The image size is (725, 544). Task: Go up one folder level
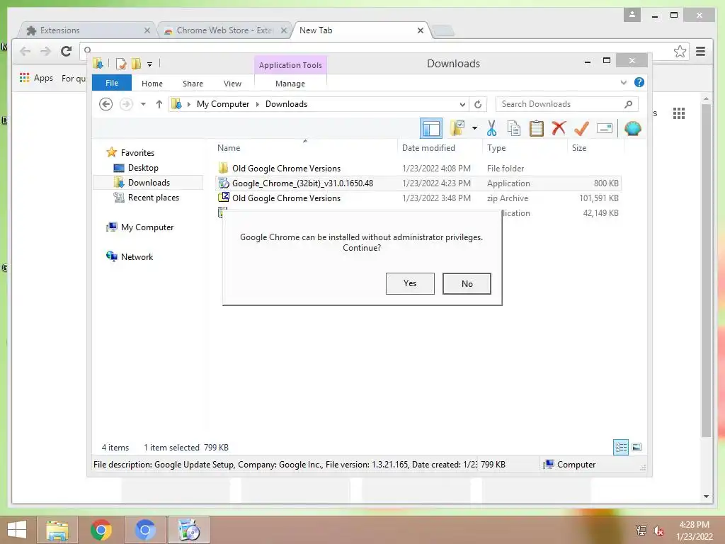point(159,104)
